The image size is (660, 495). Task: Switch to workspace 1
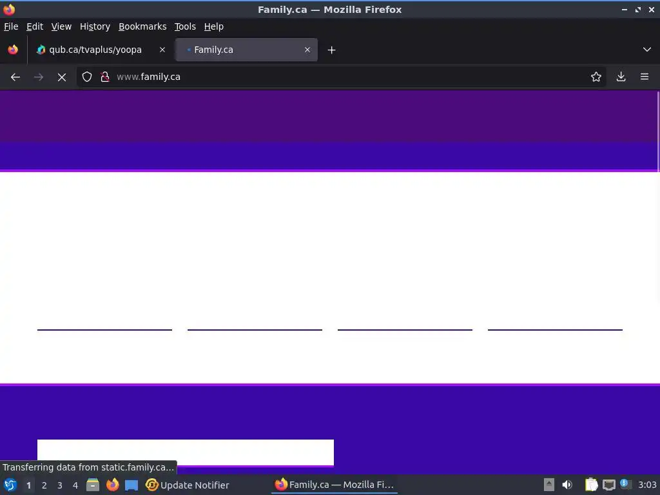[x=28, y=485]
